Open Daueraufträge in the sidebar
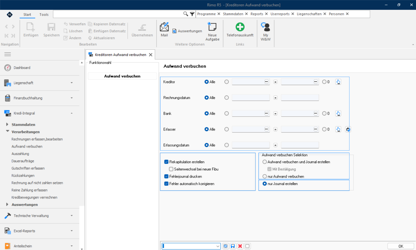The width and height of the screenshot is (416, 250). click(23, 161)
